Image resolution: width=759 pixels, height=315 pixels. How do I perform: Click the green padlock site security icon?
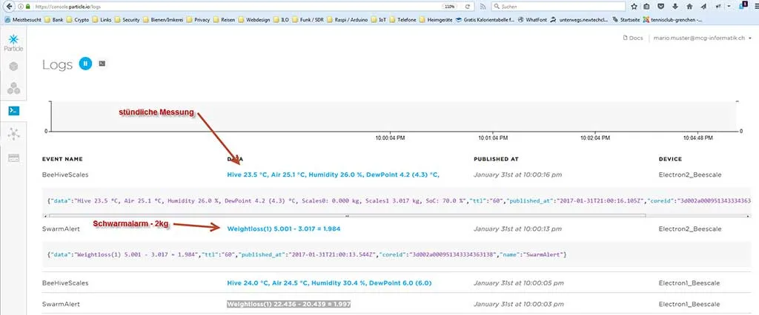coord(28,7)
